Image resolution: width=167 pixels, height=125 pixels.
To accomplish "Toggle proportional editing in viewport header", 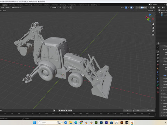I will [71, 8].
